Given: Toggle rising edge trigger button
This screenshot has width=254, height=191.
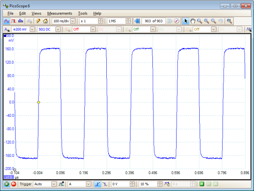Looking at the screenshot, I should [x=97, y=184].
